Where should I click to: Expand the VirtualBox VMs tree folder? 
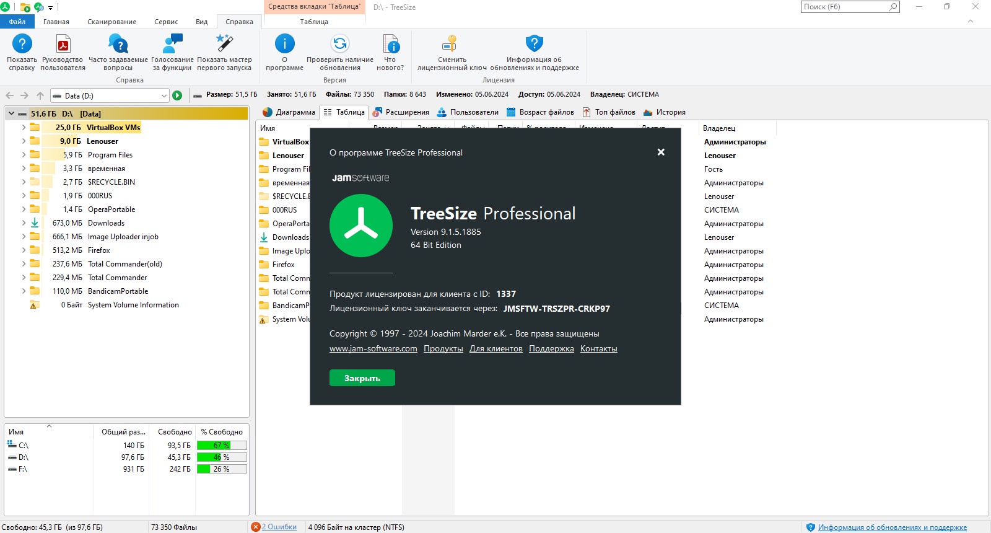[24, 127]
